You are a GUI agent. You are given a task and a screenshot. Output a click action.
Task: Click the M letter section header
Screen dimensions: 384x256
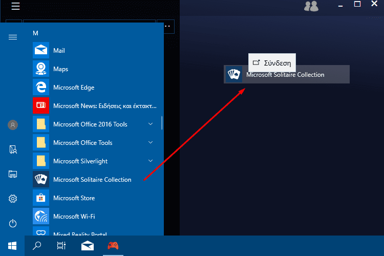[35, 33]
